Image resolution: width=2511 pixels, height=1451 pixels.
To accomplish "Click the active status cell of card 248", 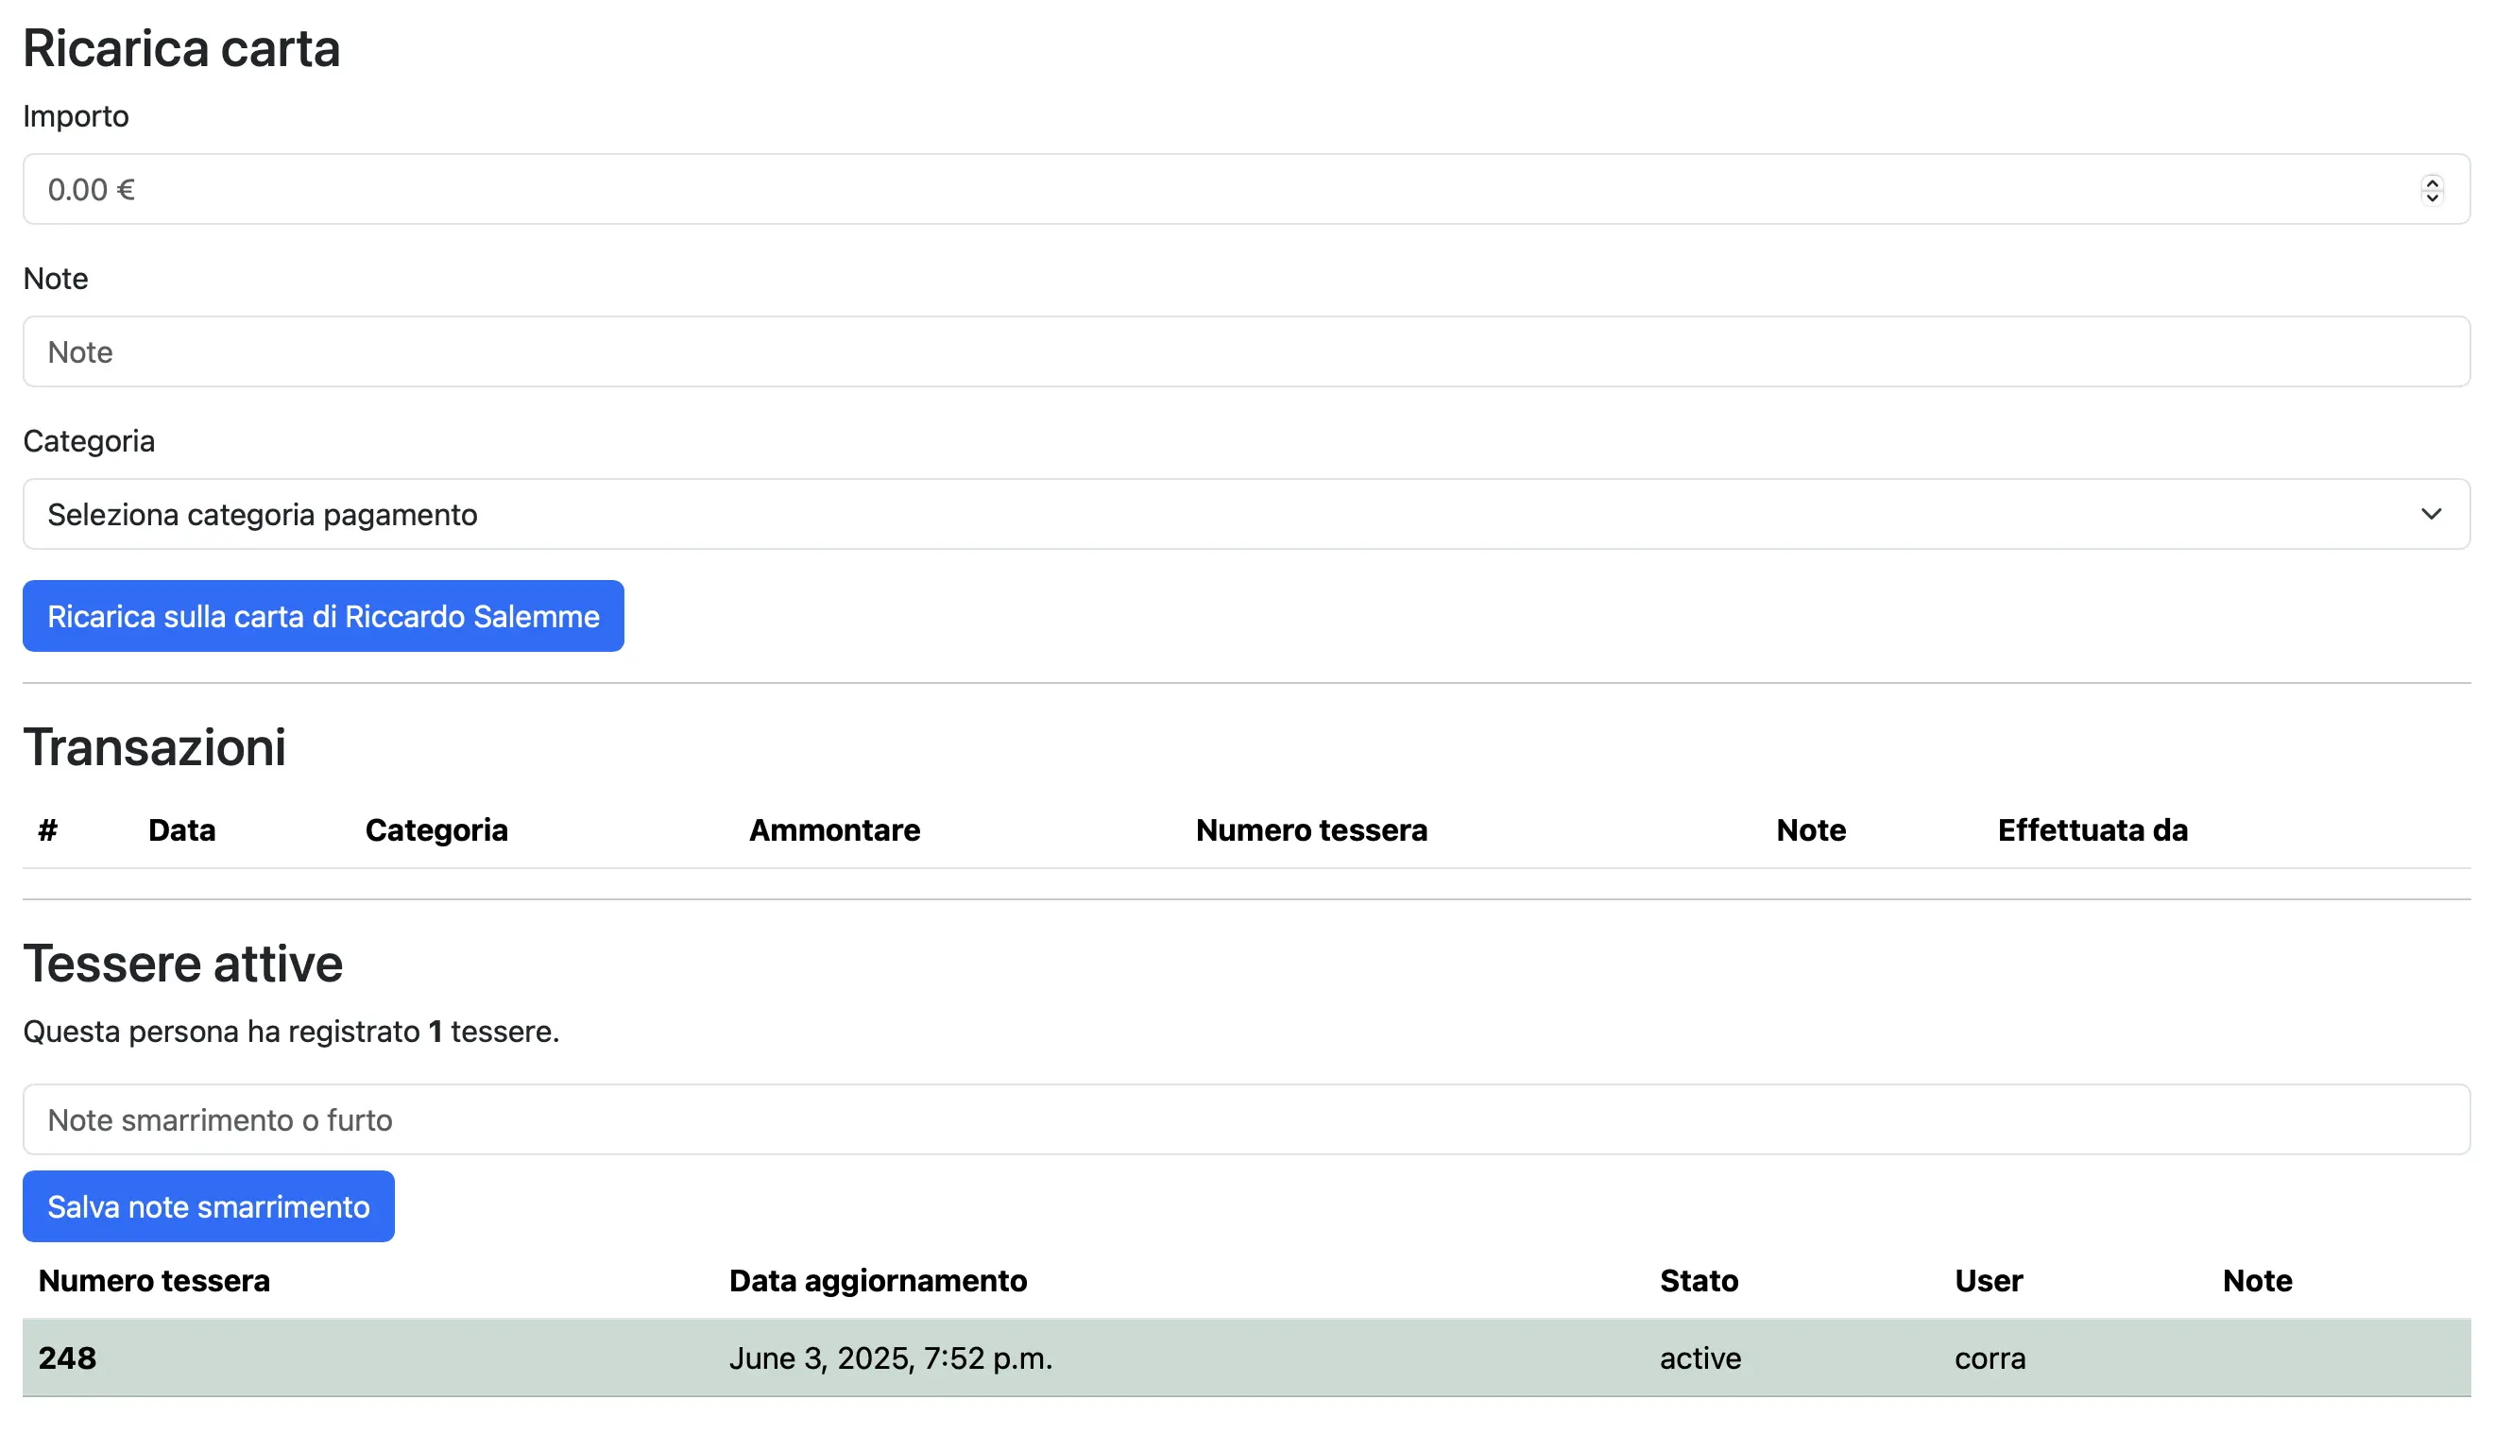I will coord(1700,1358).
